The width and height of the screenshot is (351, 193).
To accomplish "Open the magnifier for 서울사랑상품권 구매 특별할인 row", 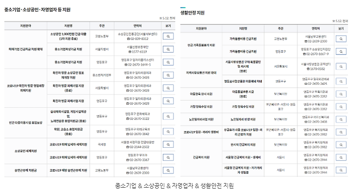I will point(341,66).
